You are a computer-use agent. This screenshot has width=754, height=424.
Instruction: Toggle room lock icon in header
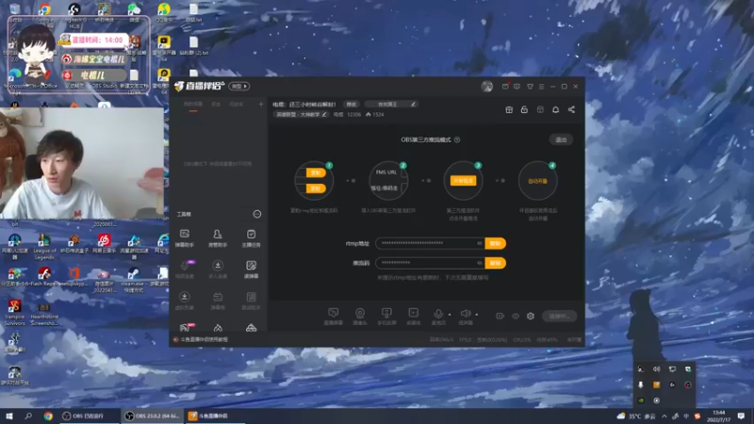[524, 109]
